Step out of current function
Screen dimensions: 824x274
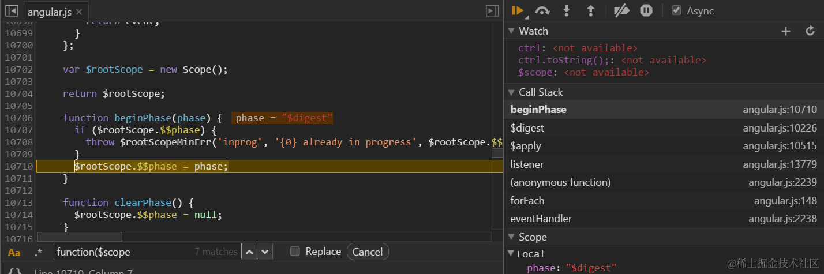click(590, 10)
